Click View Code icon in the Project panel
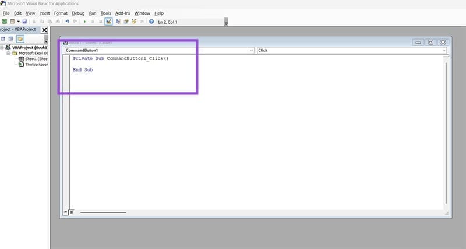Screen dimensions: 466x249 point(3,38)
